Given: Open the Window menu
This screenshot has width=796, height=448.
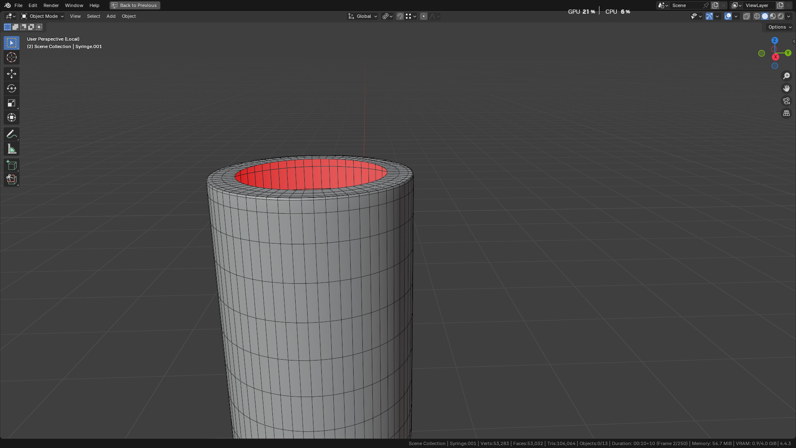Looking at the screenshot, I should [74, 5].
